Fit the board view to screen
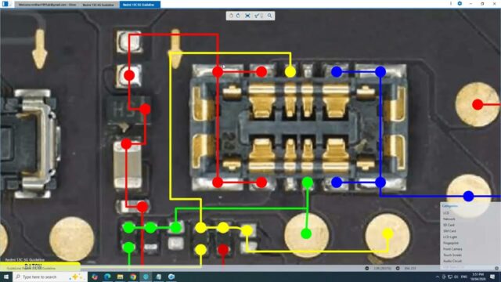The height and width of the screenshot is (282, 501). pyautogui.click(x=247, y=16)
